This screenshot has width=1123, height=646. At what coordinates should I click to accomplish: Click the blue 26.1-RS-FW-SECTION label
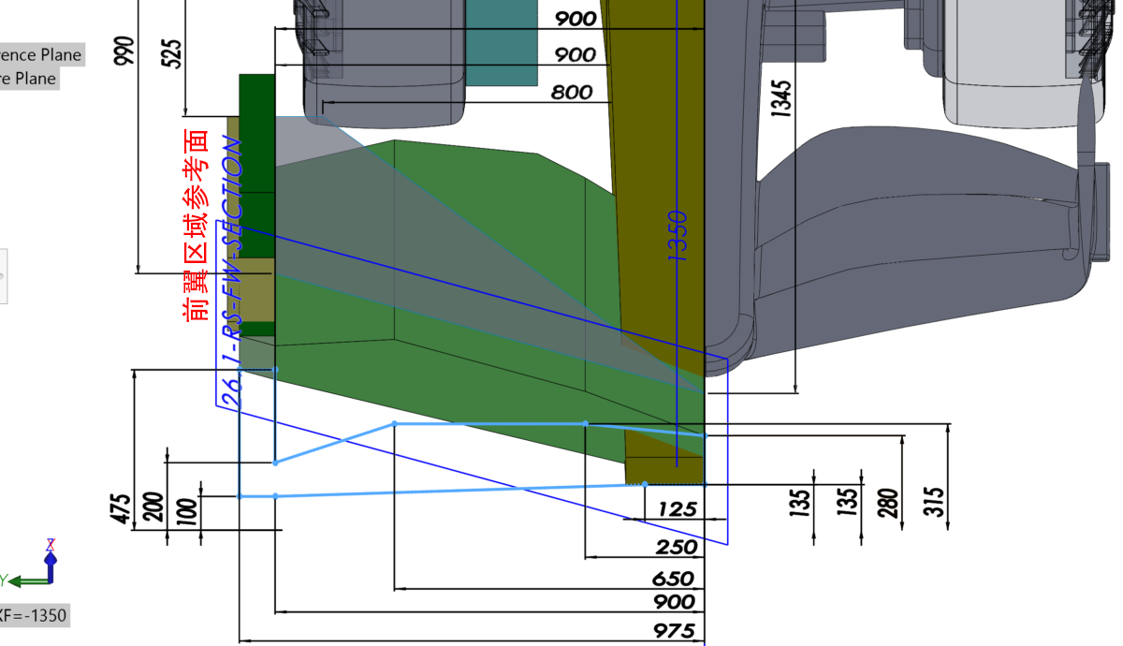pyautogui.click(x=232, y=272)
